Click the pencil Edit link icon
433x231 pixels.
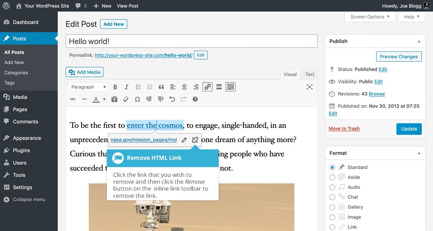tap(184, 140)
